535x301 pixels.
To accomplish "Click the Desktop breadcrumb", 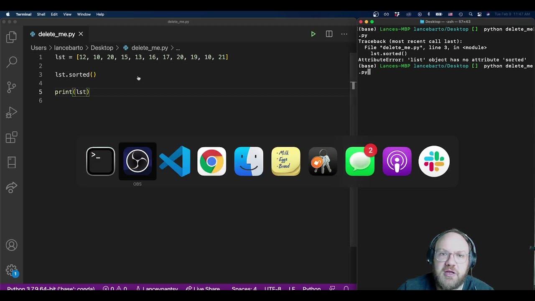I will click(102, 48).
